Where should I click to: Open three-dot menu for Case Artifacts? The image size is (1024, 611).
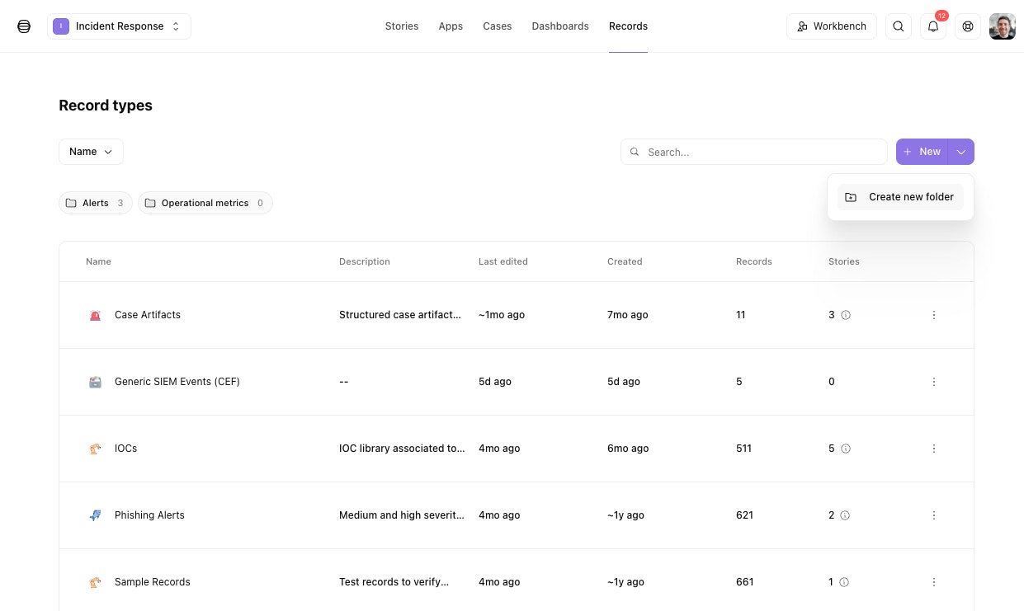934,315
